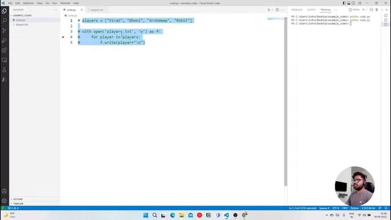
Task: Open the Go menu
Action: point(48,3)
